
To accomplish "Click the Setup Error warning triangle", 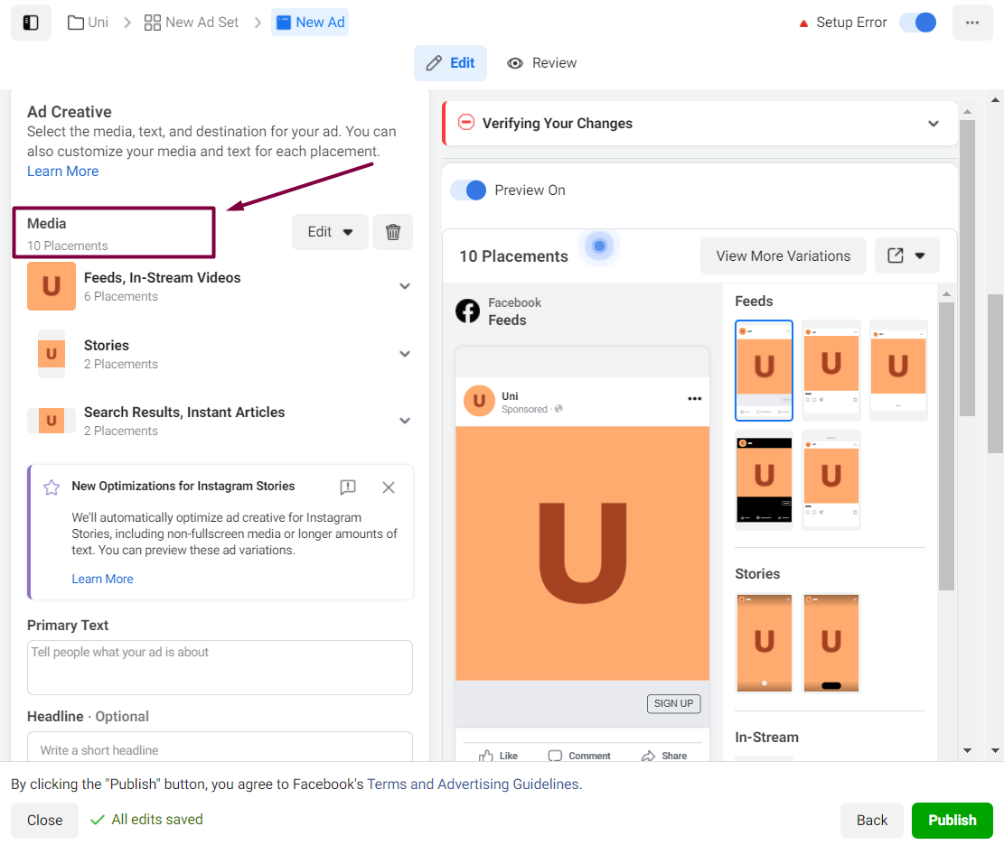I will [x=803, y=23].
